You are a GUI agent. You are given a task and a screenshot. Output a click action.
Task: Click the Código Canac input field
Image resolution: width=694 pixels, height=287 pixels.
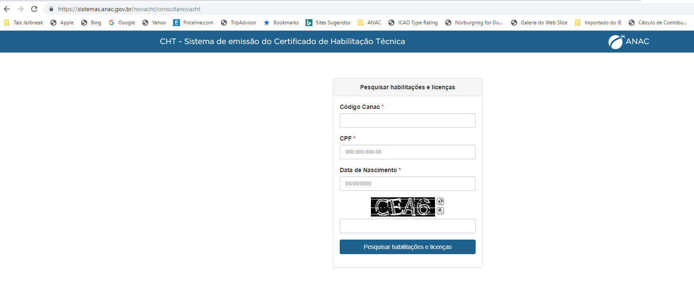pyautogui.click(x=407, y=120)
